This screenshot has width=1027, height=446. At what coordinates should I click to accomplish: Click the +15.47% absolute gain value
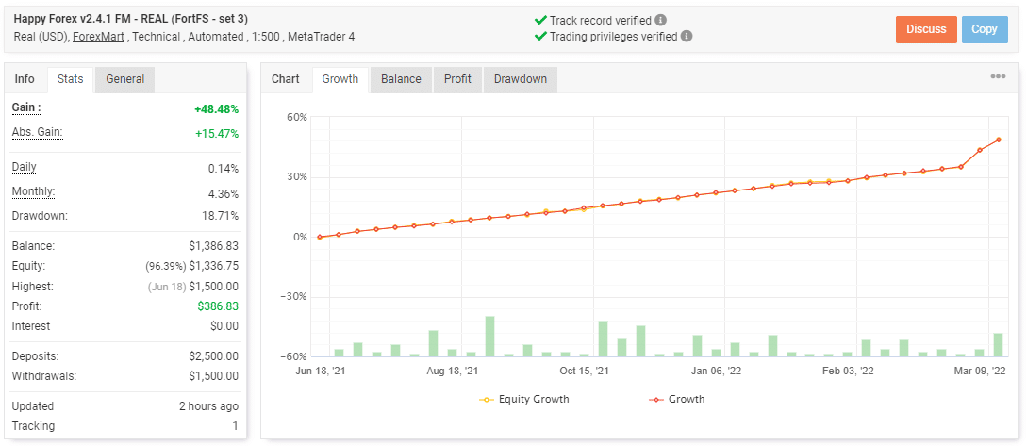[x=217, y=134]
